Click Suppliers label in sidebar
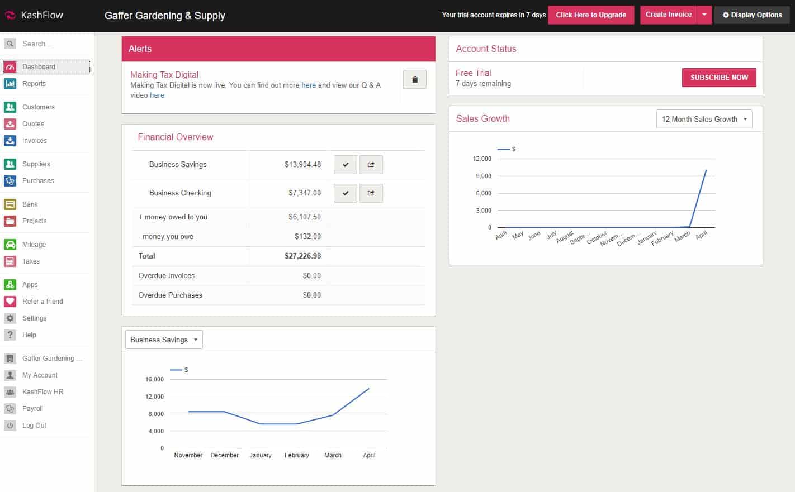 tap(36, 164)
